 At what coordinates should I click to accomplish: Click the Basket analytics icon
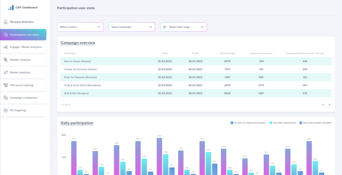pyautogui.click(x=6, y=73)
